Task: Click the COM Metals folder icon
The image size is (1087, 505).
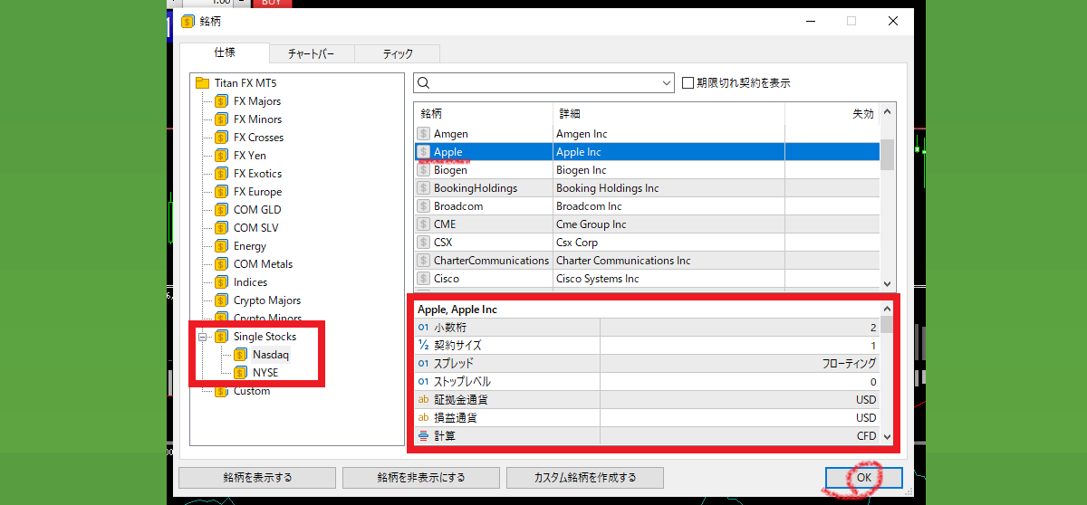Action: tap(221, 264)
